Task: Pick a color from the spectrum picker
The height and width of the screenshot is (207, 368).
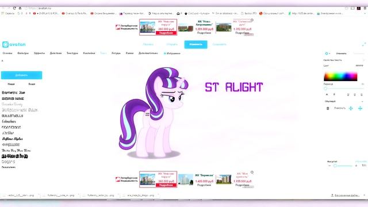Action: pyautogui.click(x=340, y=76)
